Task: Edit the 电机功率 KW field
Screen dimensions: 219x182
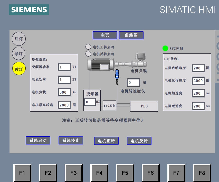Action: tap(64, 80)
